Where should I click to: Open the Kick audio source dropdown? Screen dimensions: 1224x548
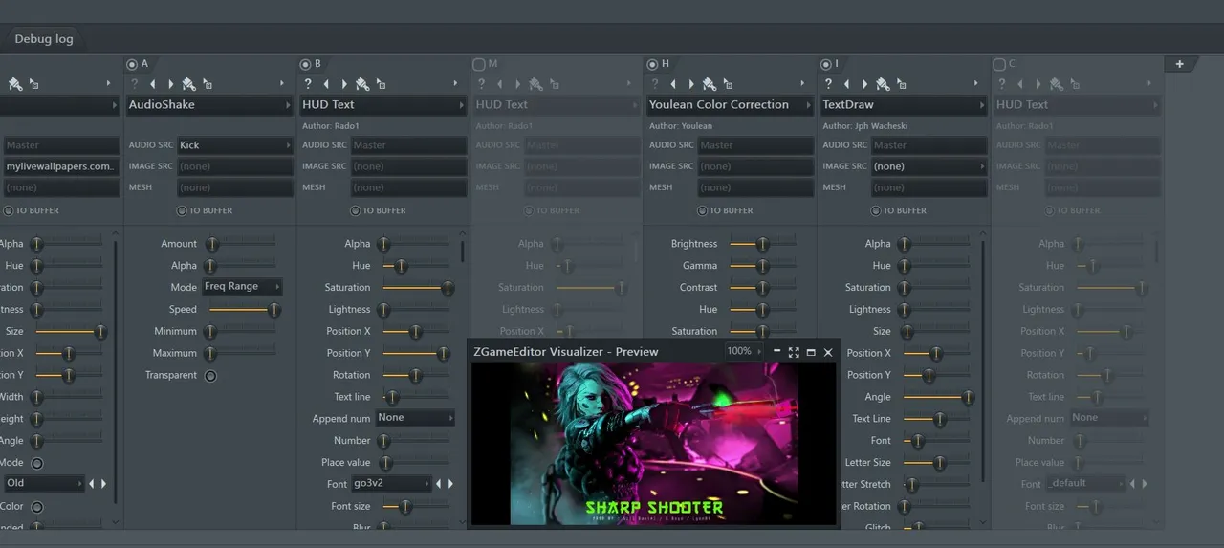[235, 145]
